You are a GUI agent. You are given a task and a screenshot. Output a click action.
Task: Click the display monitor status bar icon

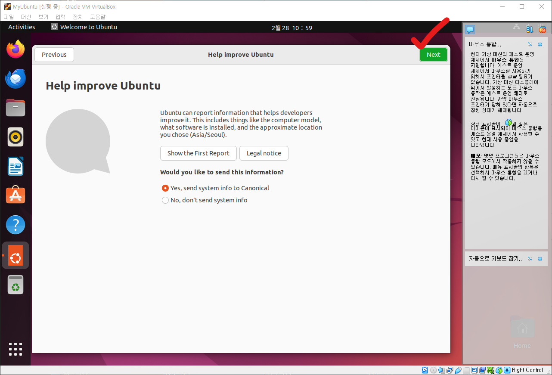click(474, 370)
